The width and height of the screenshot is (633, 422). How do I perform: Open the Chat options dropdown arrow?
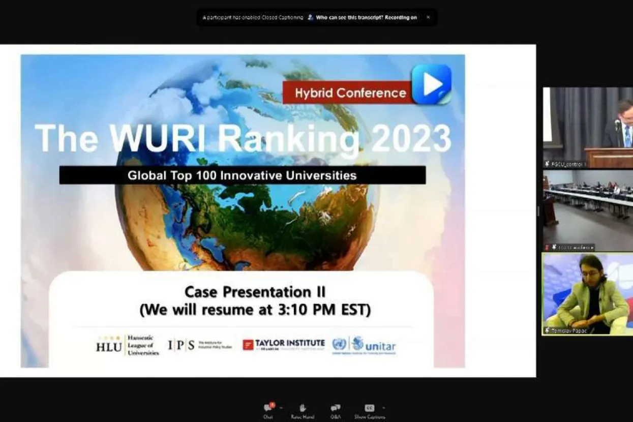coord(281,407)
